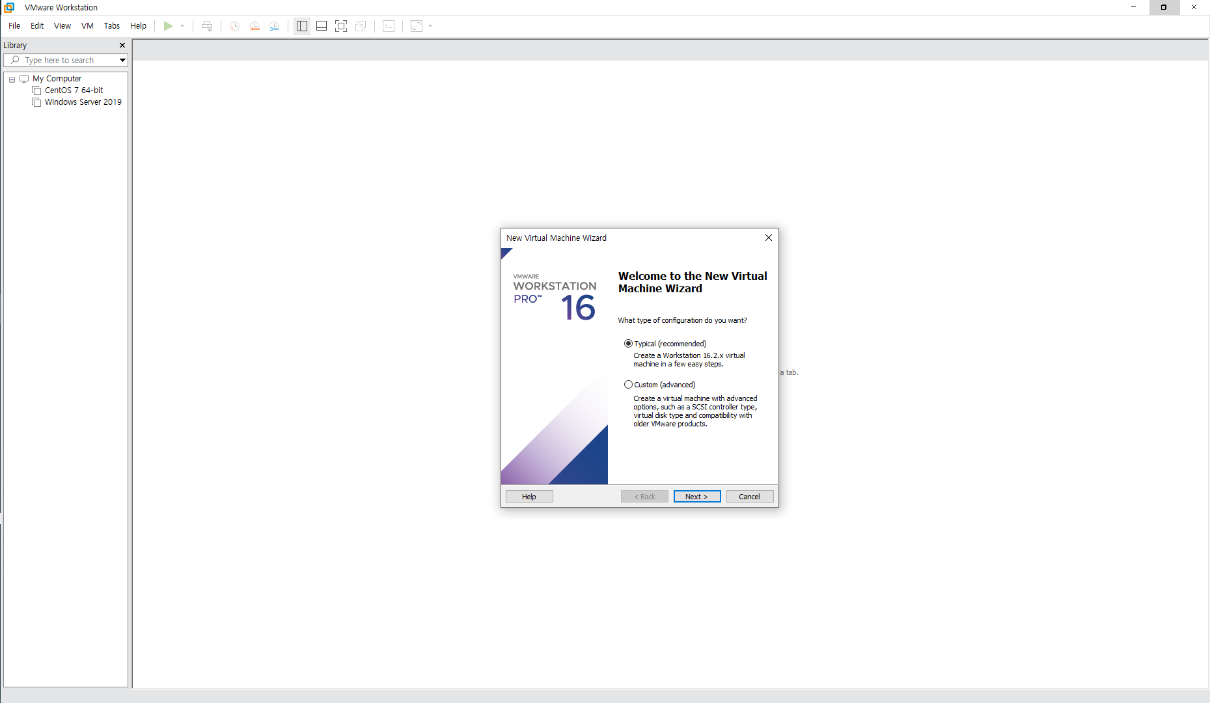Click the Enter Full Screen icon
Screen dimensions: 1210x703
[341, 26]
